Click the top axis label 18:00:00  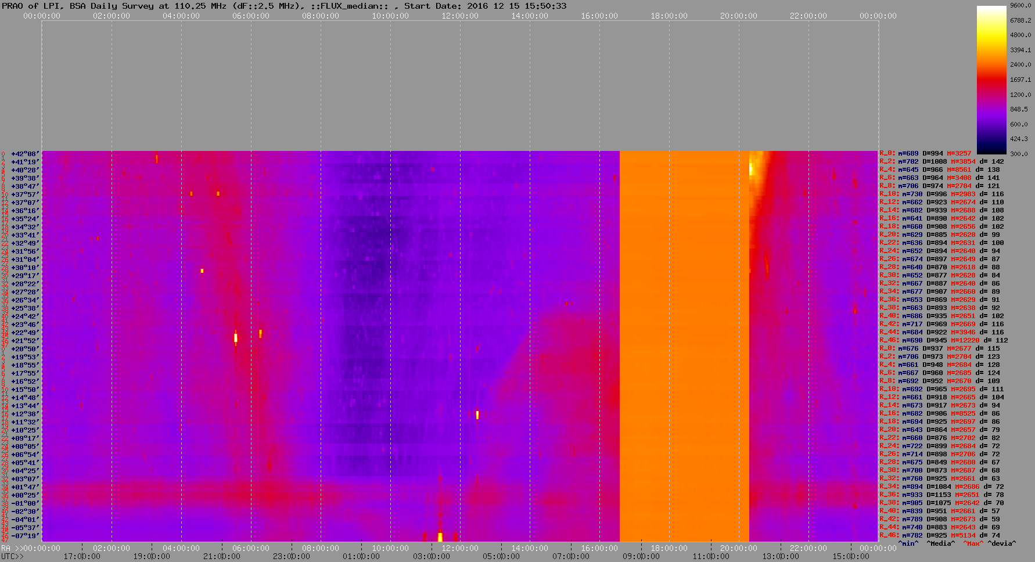tap(669, 16)
